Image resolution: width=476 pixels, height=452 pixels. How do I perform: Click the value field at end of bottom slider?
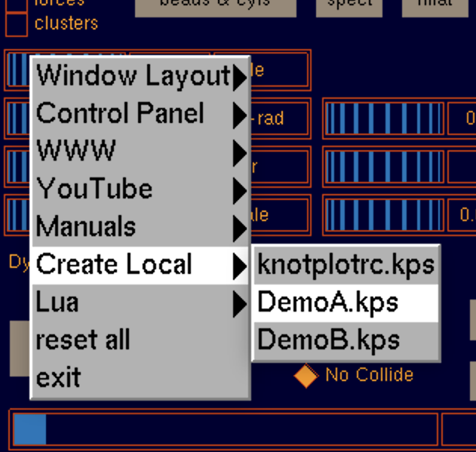[x=459, y=429]
